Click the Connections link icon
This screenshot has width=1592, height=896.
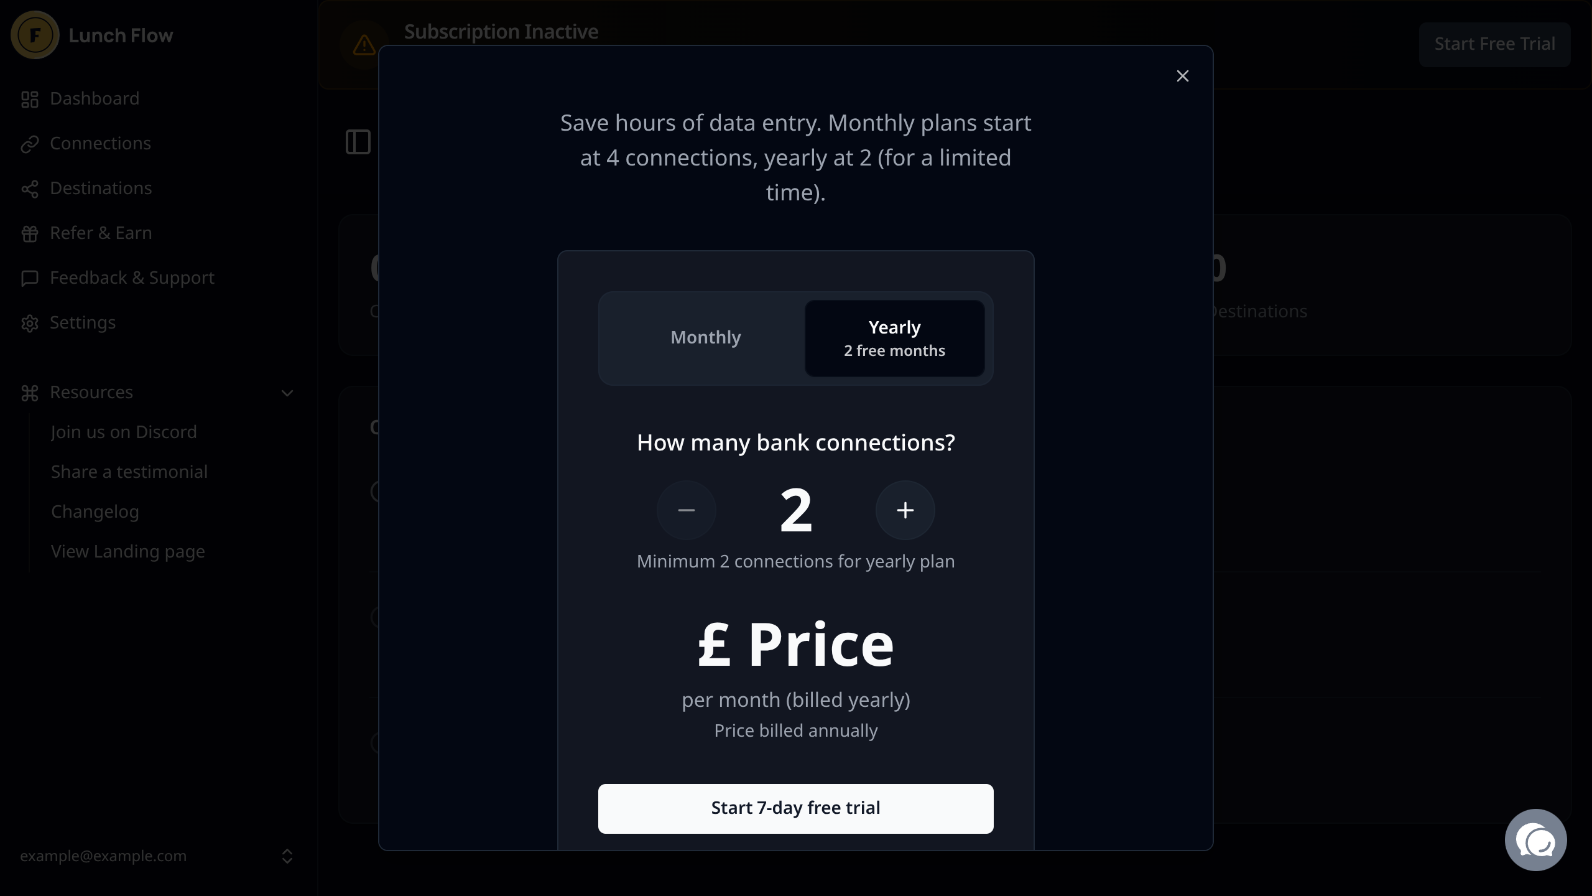[x=30, y=144]
